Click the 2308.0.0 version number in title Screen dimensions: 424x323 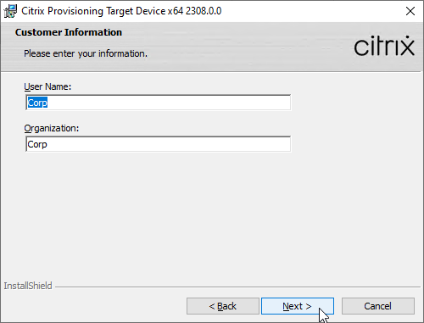point(204,11)
